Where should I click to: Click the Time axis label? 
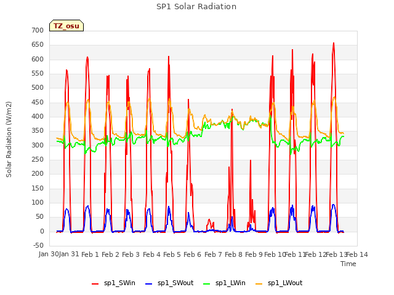point(348,264)
